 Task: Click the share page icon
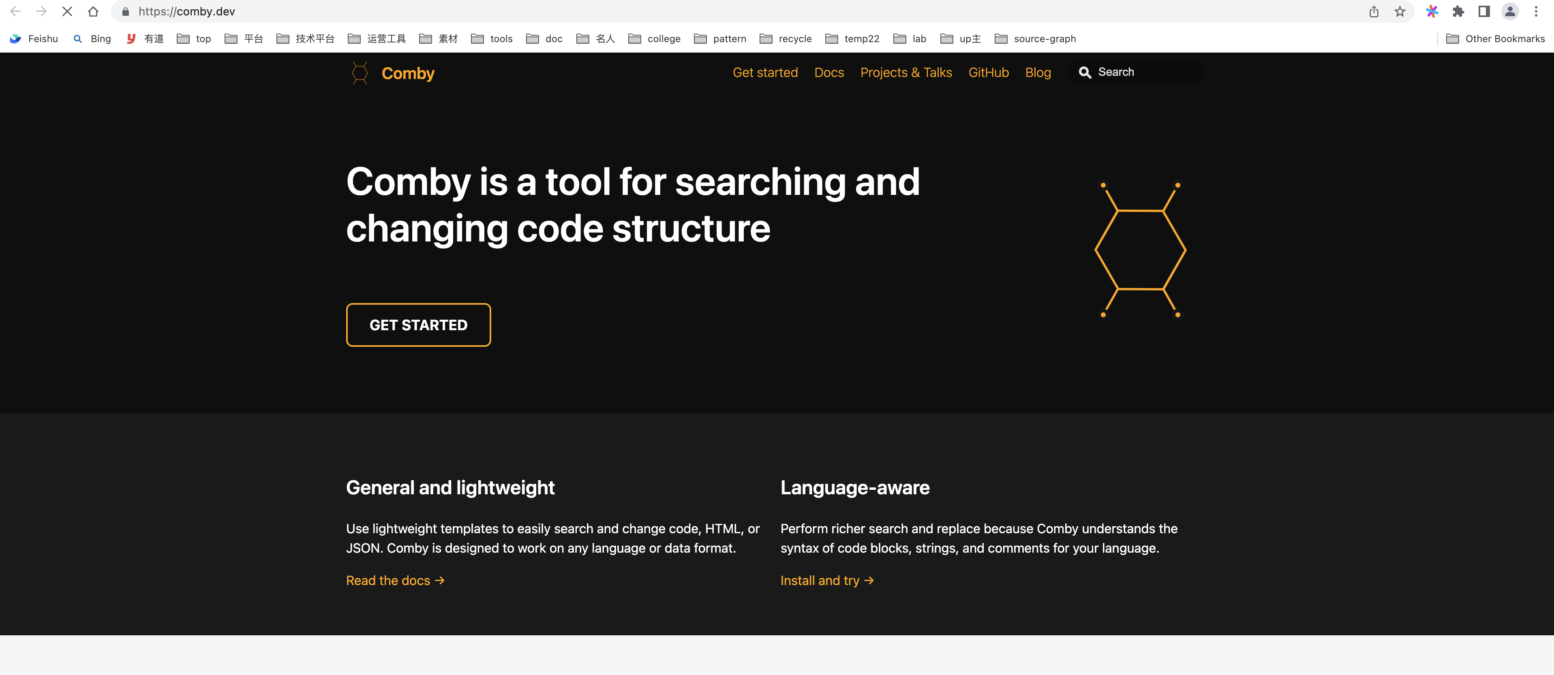coord(1374,11)
